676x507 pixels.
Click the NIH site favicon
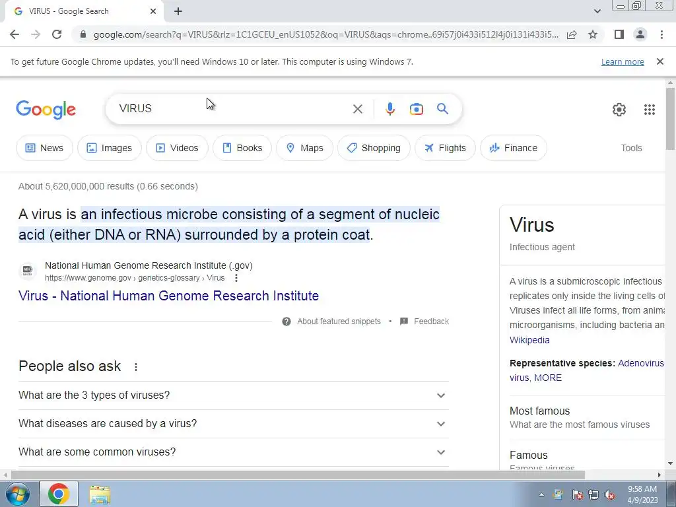point(28,271)
